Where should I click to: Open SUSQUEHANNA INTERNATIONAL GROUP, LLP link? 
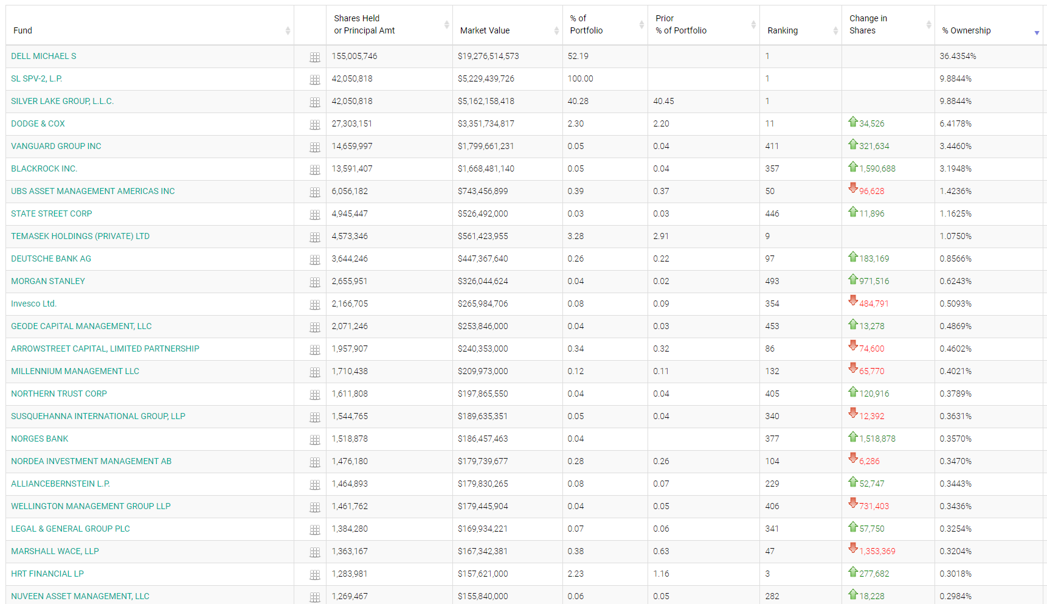click(98, 416)
